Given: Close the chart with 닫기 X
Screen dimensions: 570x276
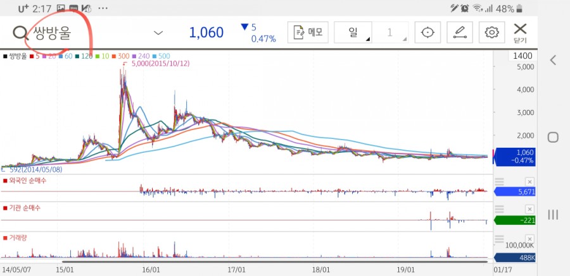Looking at the screenshot, I should pos(520,33).
